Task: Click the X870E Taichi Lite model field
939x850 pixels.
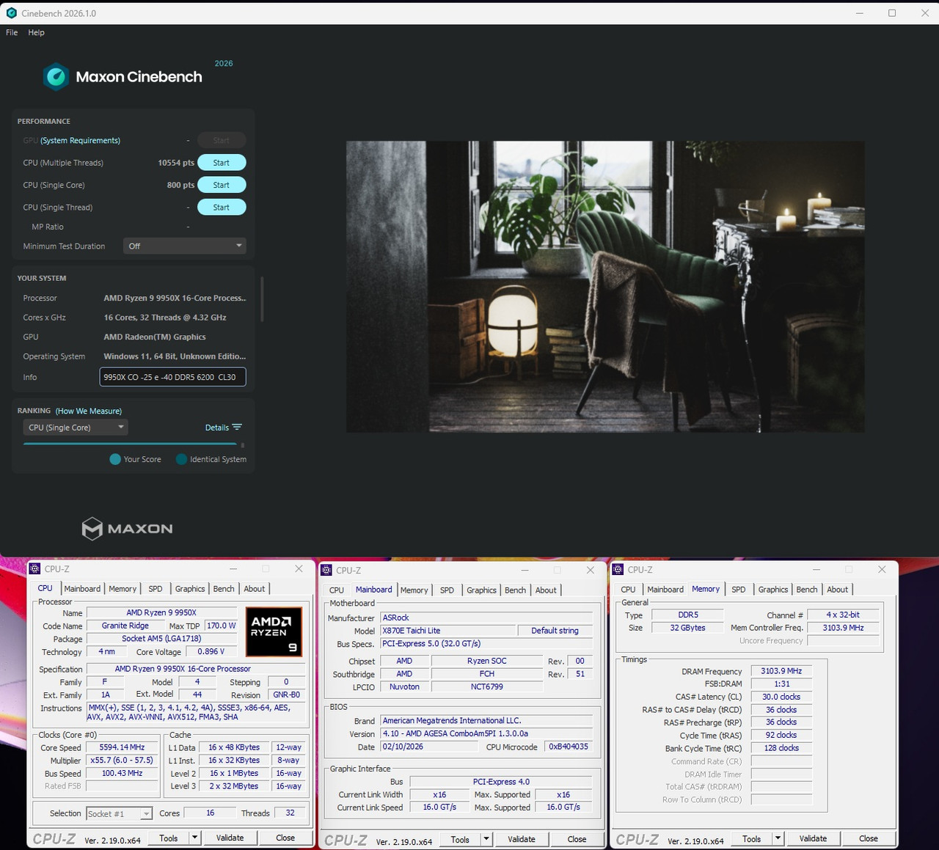Action: pos(447,631)
